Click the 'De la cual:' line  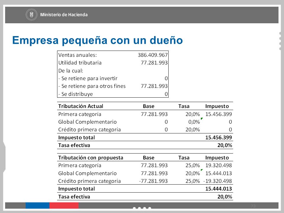(x=71, y=71)
